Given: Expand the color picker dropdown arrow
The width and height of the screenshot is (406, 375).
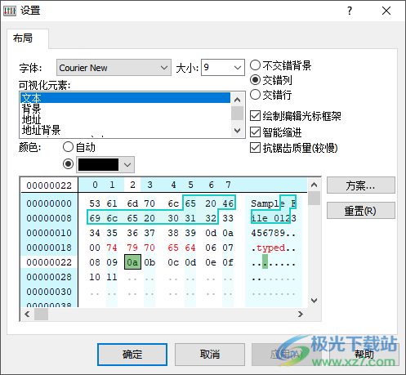Looking at the screenshot, I should [x=127, y=164].
